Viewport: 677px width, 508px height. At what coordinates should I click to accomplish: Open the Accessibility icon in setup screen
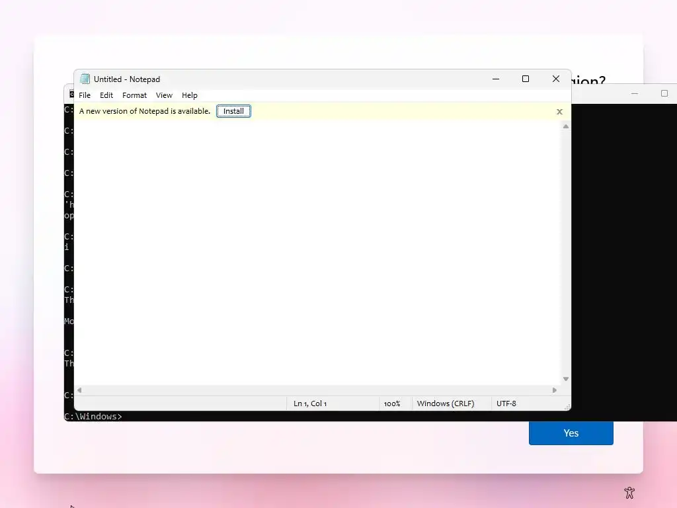[x=629, y=492]
